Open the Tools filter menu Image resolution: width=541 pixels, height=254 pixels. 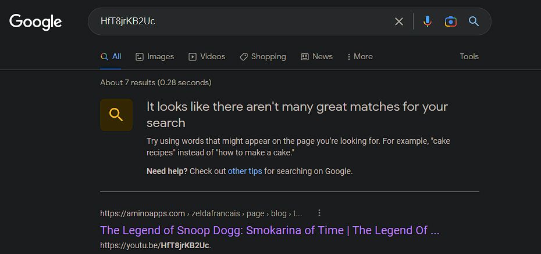click(469, 56)
